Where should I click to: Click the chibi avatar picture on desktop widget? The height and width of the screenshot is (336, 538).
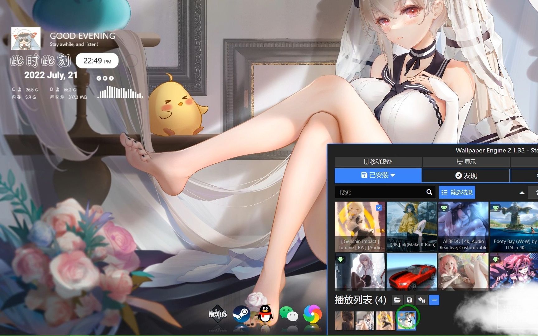(x=26, y=39)
